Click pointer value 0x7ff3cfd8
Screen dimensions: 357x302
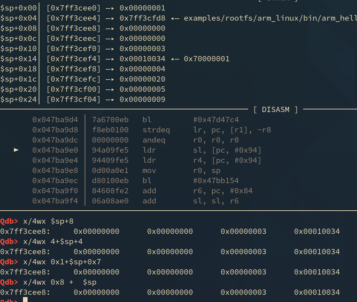[142, 18]
